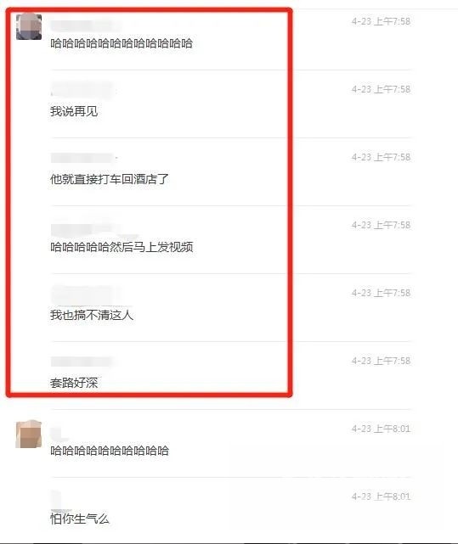Click blurred sender name above 怕你生气么
Viewport: 458px width, 544px height.
point(56,500)
